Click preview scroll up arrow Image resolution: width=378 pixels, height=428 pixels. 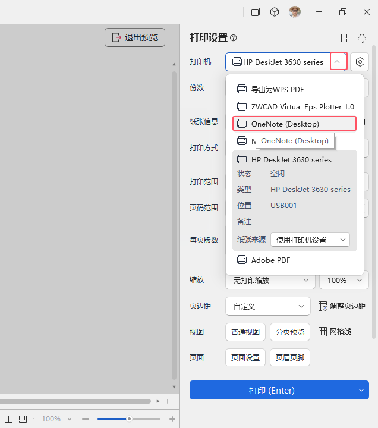tap(174, 64)
